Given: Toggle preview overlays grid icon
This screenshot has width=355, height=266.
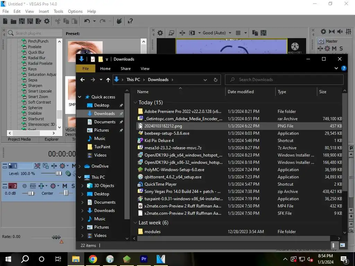Looking at the screenshot, I should click(238, 33).
